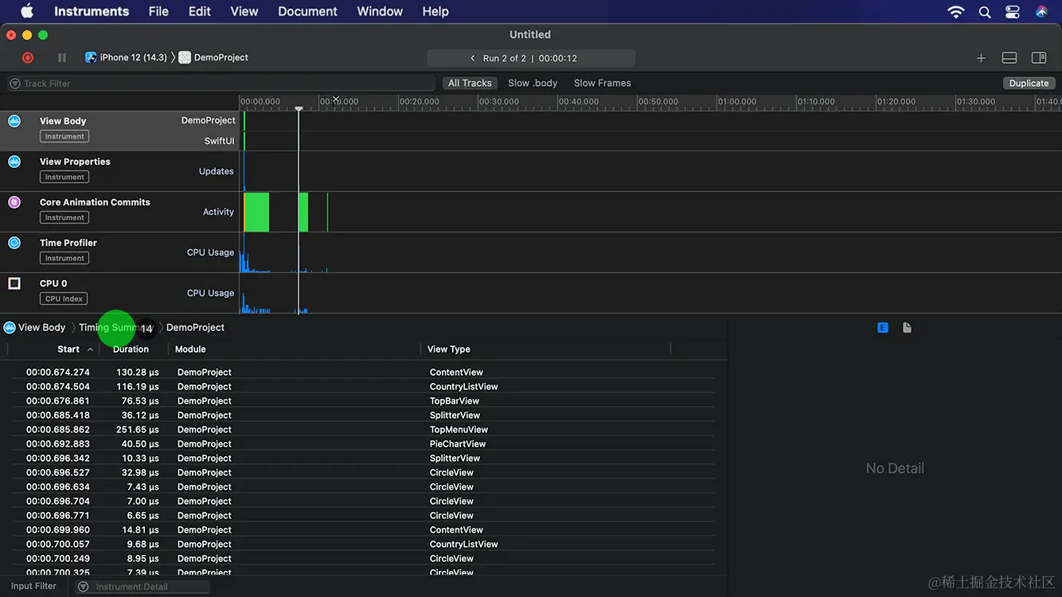Select row starting at 00:00.674.274
The width and height of the screenshot is (1062, 597).
[363, 372]
